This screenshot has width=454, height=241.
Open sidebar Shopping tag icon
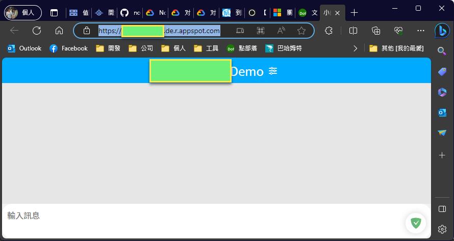coord(442,72)
